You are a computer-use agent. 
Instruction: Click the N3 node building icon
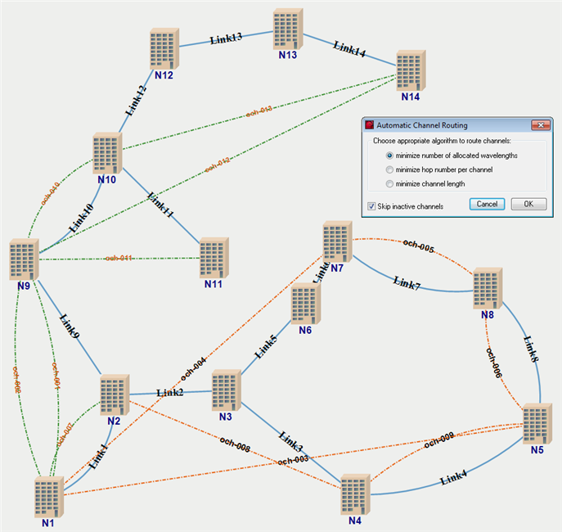(x=227, y=390)
